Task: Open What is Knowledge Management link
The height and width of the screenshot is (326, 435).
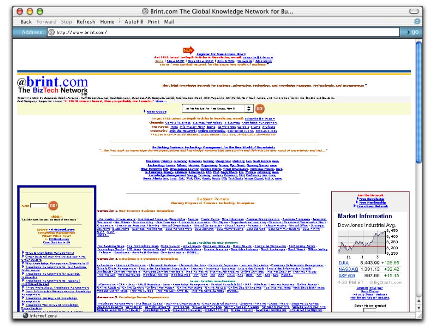Action: [x=50, y=253]
